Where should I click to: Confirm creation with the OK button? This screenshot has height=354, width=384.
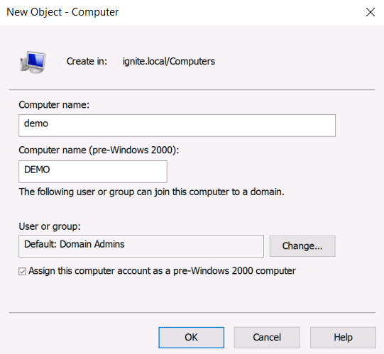(191, 338)
